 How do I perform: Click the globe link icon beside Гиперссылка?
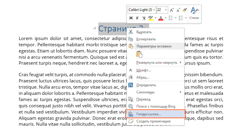(131, 114)
